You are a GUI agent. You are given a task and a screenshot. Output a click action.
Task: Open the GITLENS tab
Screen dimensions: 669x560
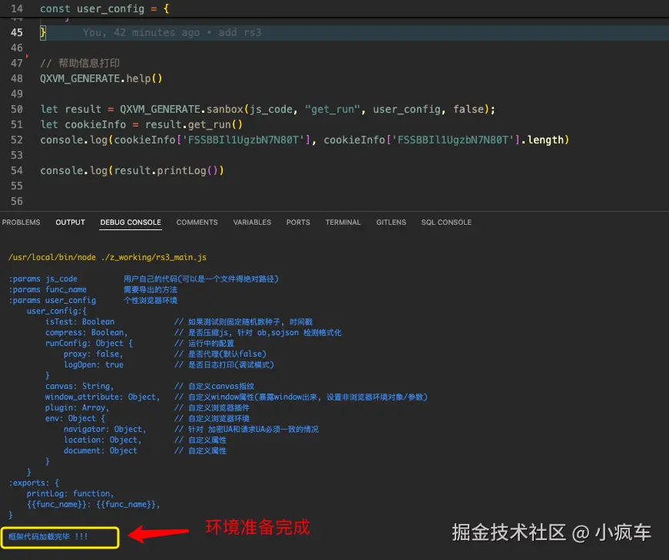[391, 222]
